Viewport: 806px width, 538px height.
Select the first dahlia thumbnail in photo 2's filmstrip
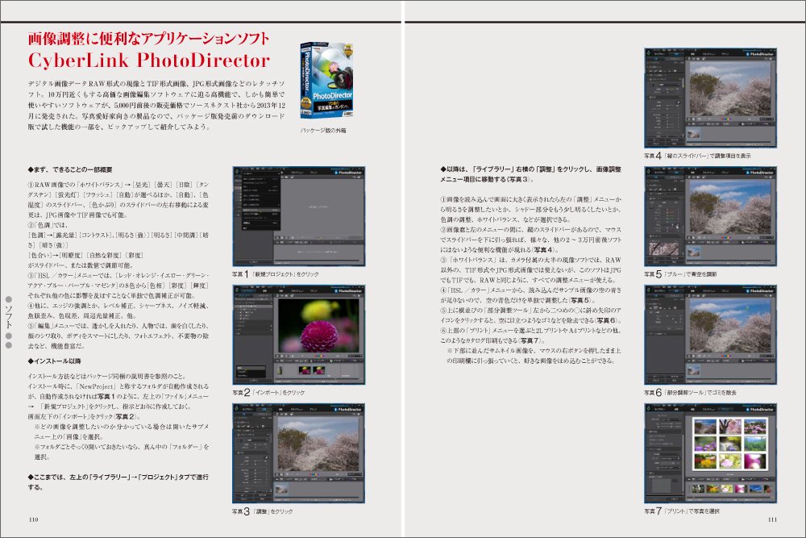coord(305,370)
